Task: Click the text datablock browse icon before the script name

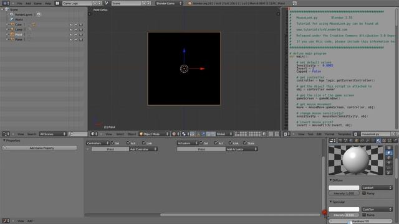Action: point(356,134)
